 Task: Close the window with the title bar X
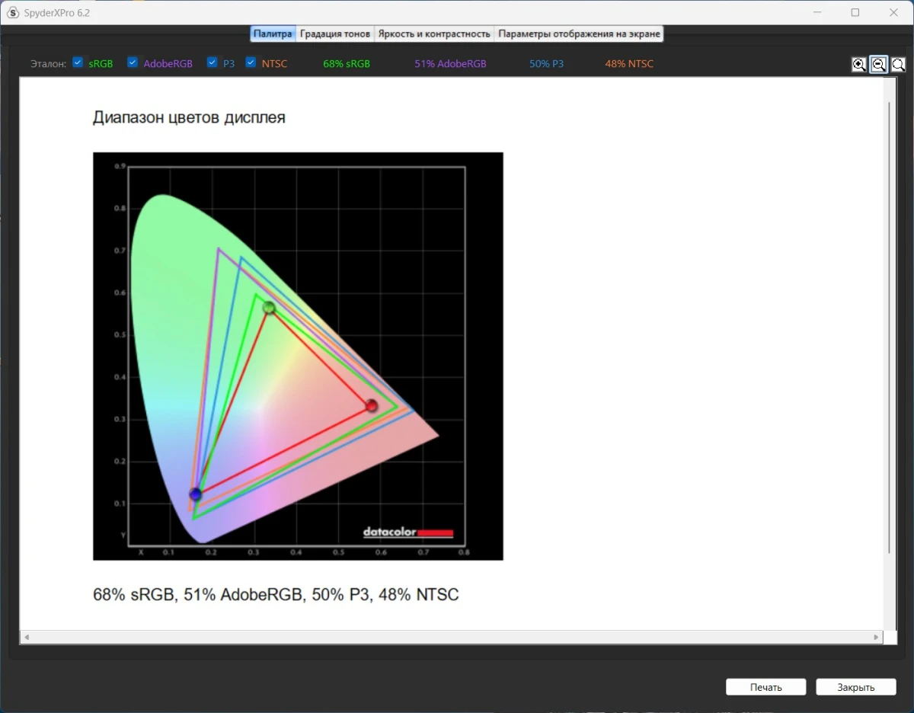click(x=894, y=12)
